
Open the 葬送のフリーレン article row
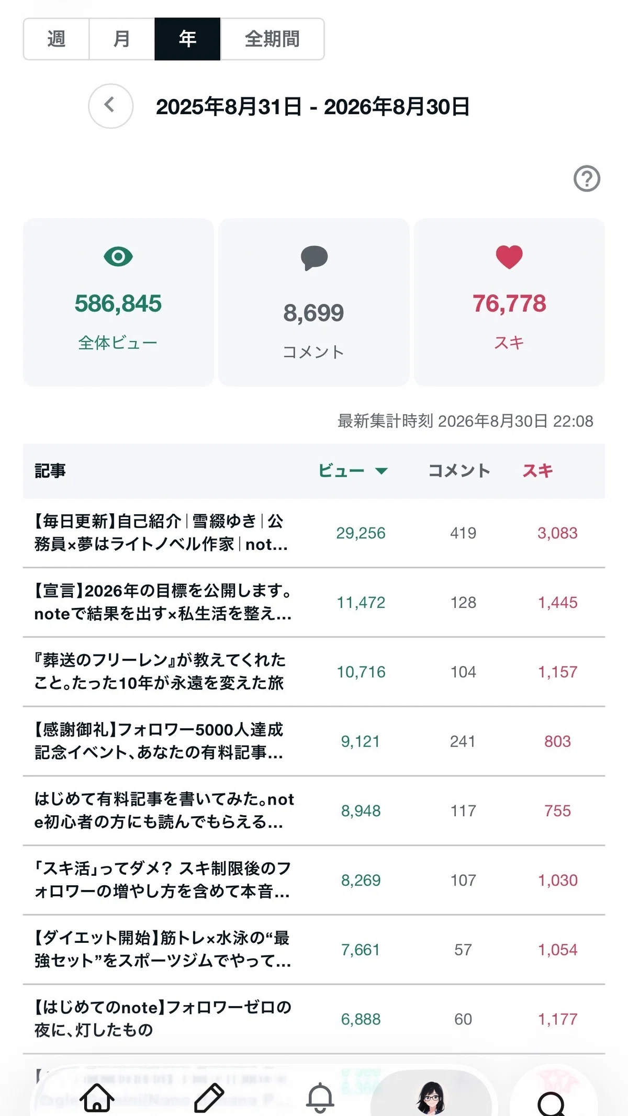314,672
